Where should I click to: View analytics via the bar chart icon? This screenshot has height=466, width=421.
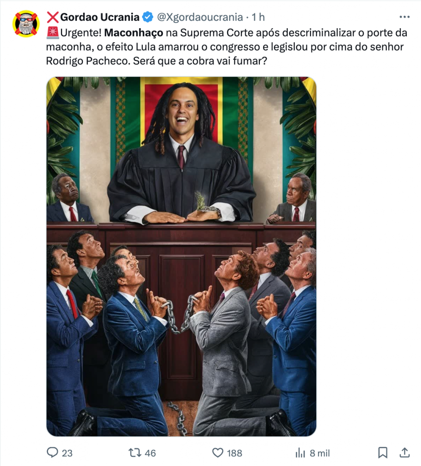300,453
